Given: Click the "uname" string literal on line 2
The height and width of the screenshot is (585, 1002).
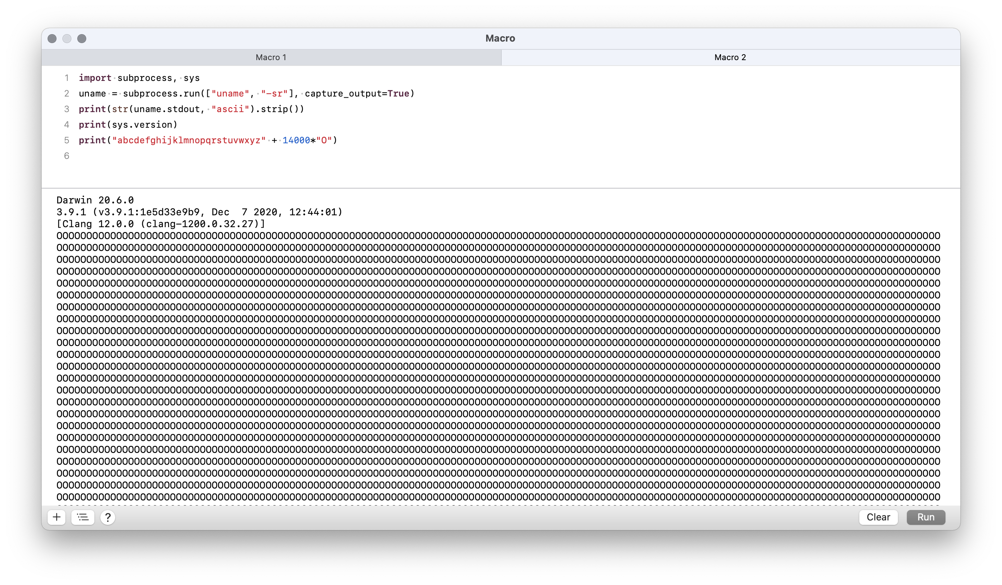Looking at the screenshot, I should (230, 93).
